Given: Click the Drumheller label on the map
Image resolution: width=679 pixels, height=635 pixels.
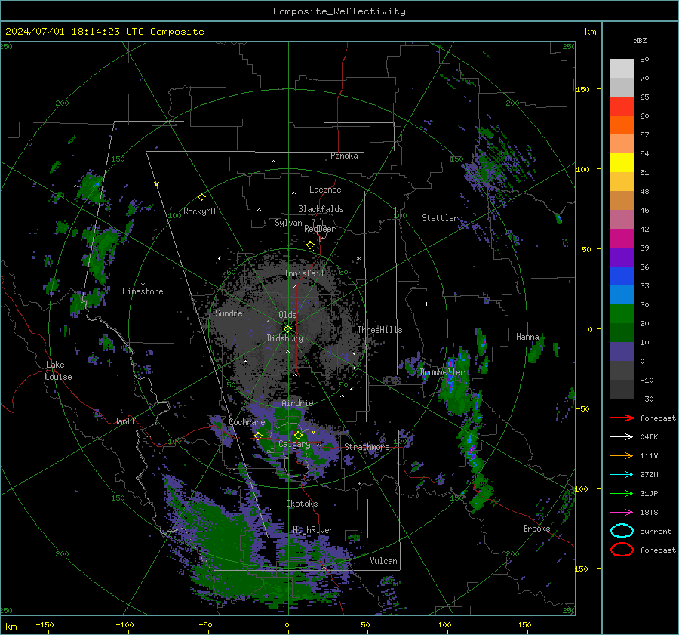Looking at the screenshot, I should [x=442, y=372].
